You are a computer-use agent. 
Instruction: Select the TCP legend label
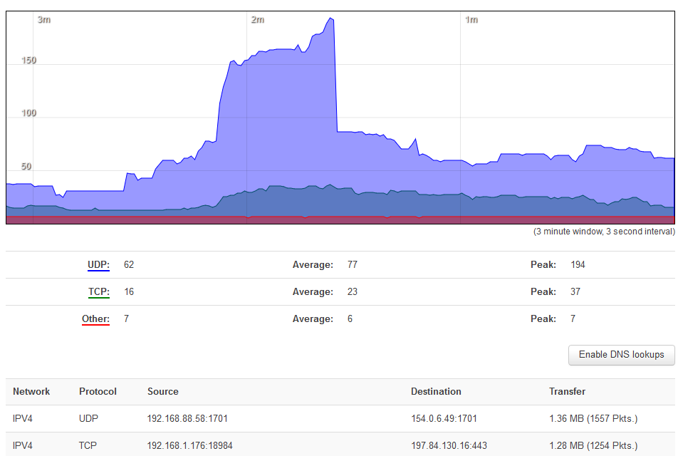coord(99,292)
